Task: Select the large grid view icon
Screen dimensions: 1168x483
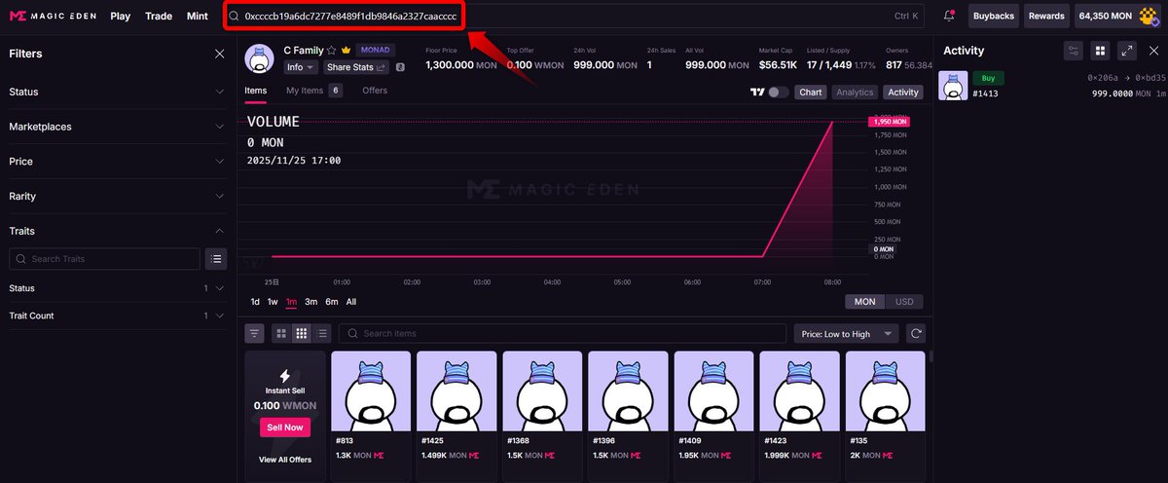Action: click(x=281, y=333)
